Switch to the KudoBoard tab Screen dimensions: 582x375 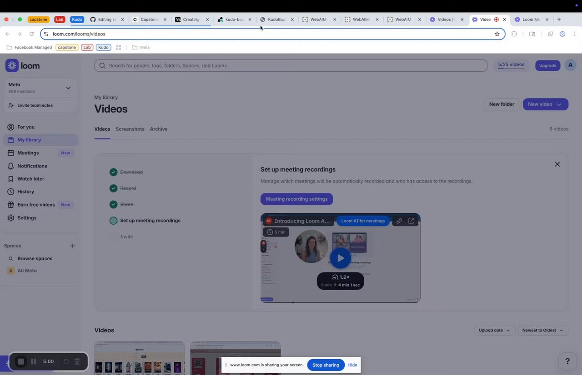pos(277,20)
